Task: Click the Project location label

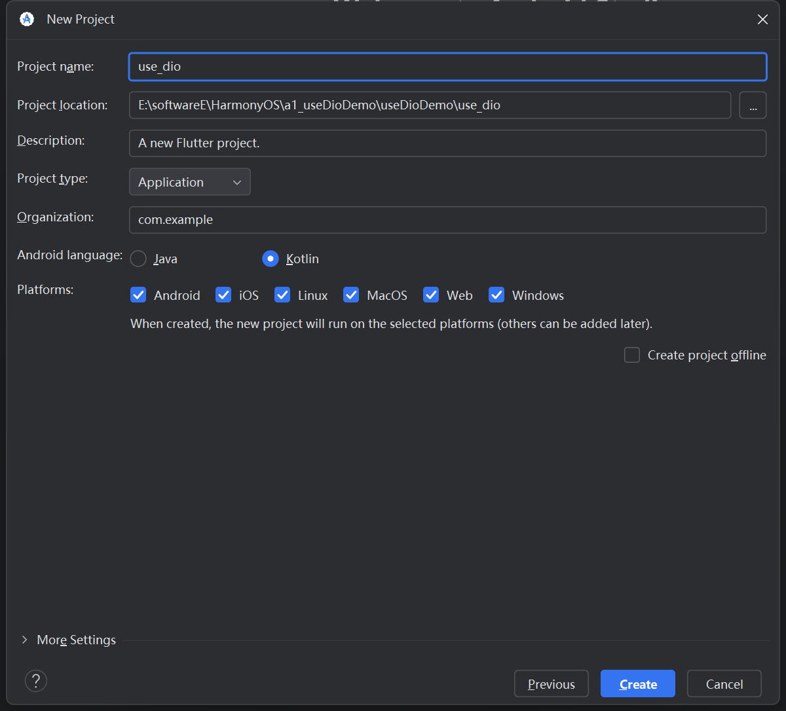Action: click(62, 105)
